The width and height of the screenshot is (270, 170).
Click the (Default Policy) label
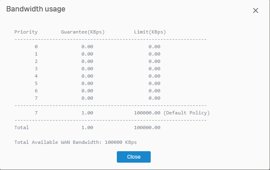coord(186,113)
